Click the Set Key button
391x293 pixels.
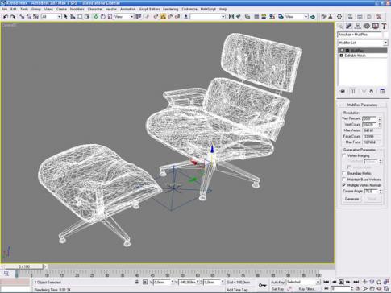coord(277,289)
